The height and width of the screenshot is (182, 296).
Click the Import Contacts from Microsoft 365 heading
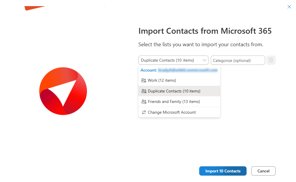[205, 31]
